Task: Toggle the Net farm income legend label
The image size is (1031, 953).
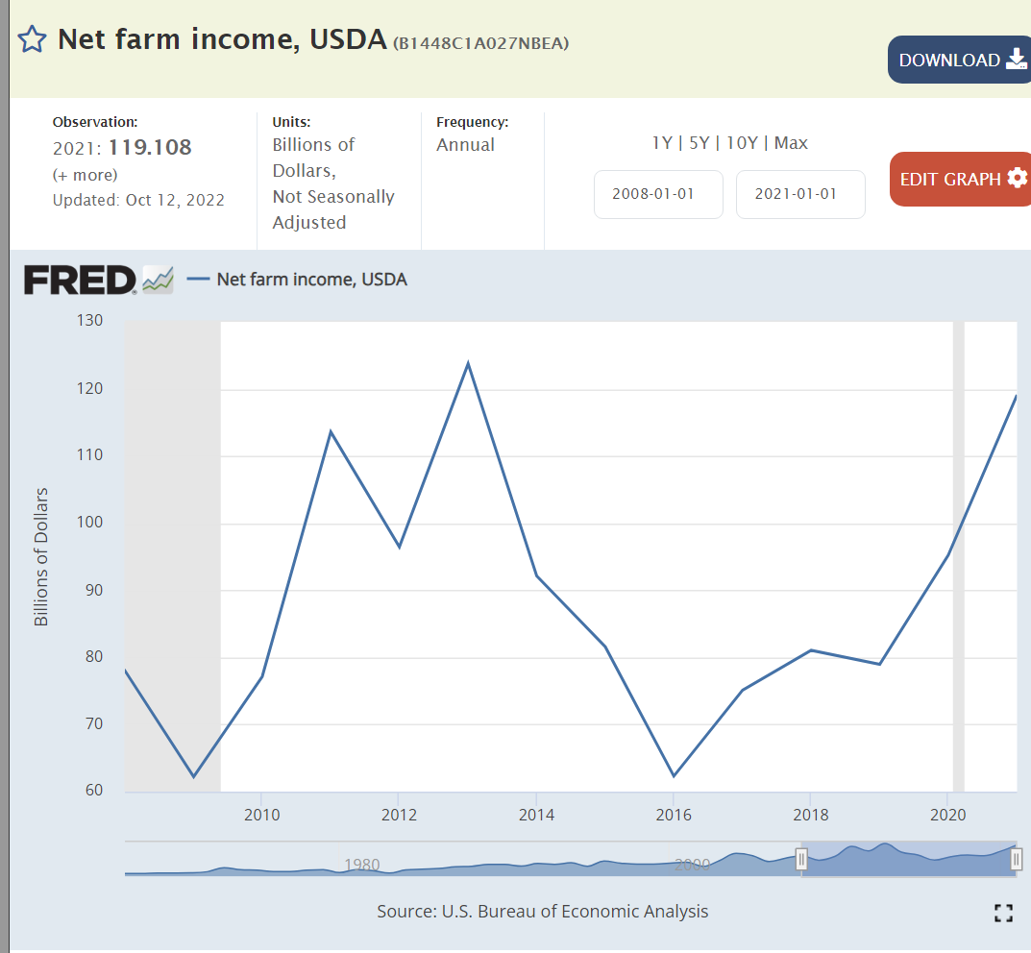Action: click(311, 280)
